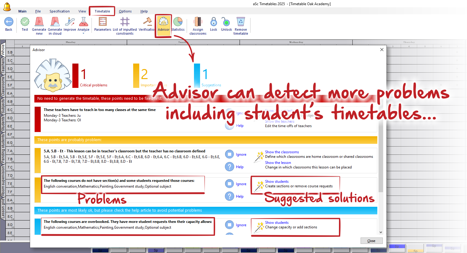Click Help icon for classroom lesson problem
Viewport: 467px width, 253px height.
click(x=230, y=167)
